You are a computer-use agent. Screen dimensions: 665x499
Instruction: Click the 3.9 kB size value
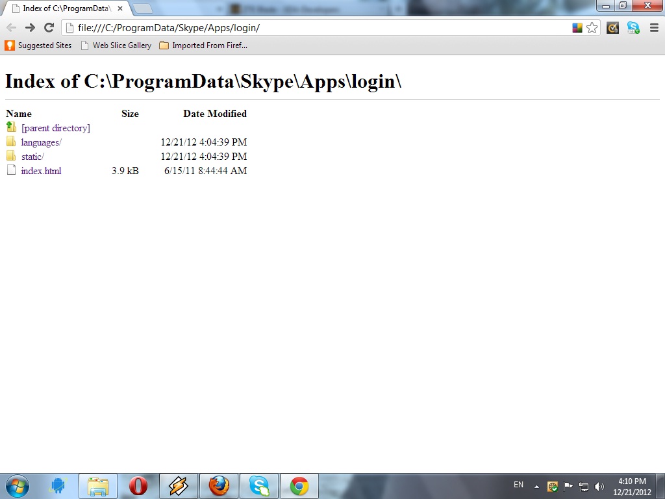point(125,171)
